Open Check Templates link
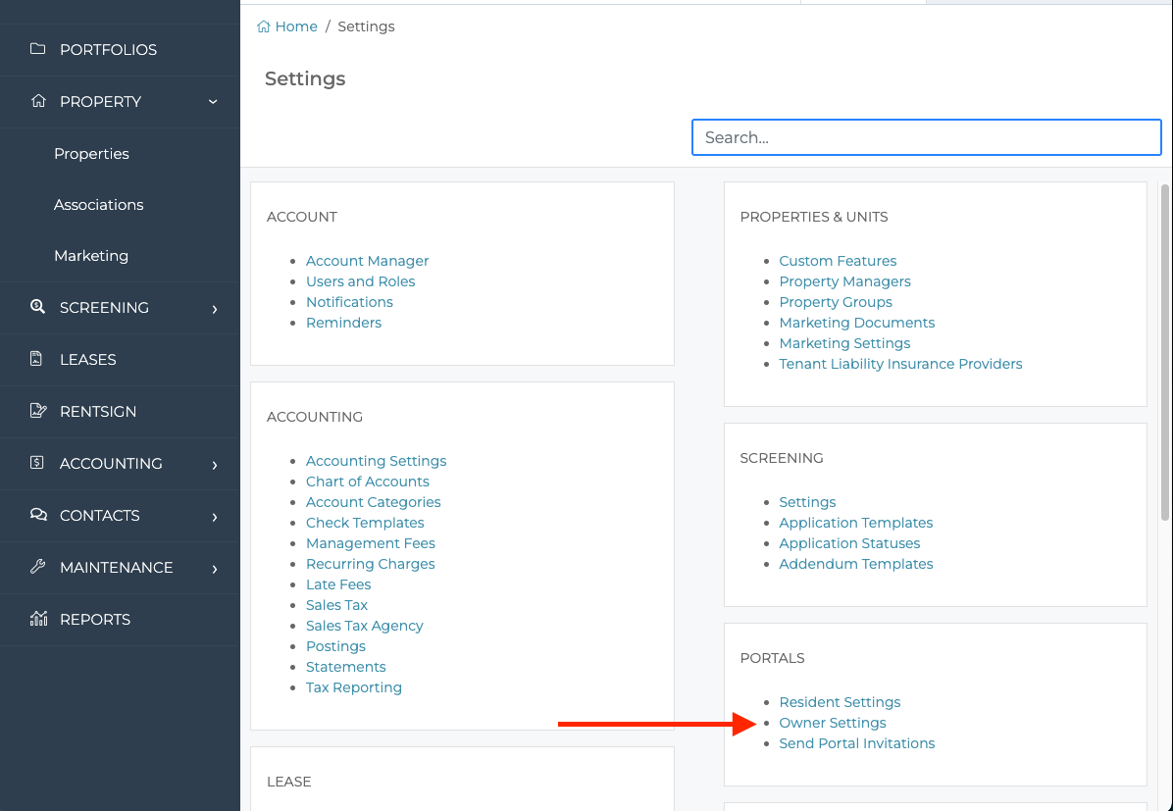 365,523
